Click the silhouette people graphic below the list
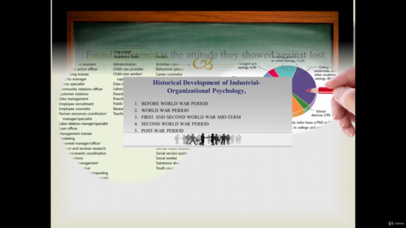The image size is (406, 228). coord(207,139)
